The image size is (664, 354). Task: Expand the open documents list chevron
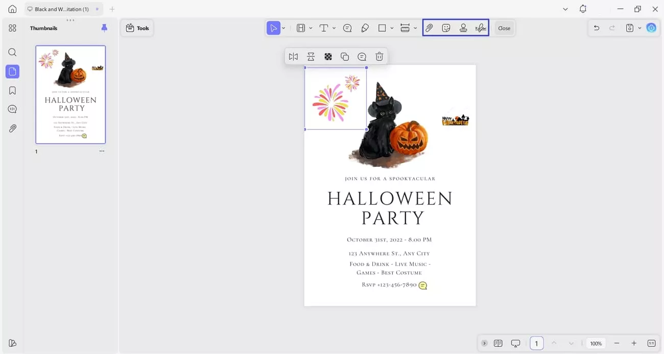coord(564,9)
